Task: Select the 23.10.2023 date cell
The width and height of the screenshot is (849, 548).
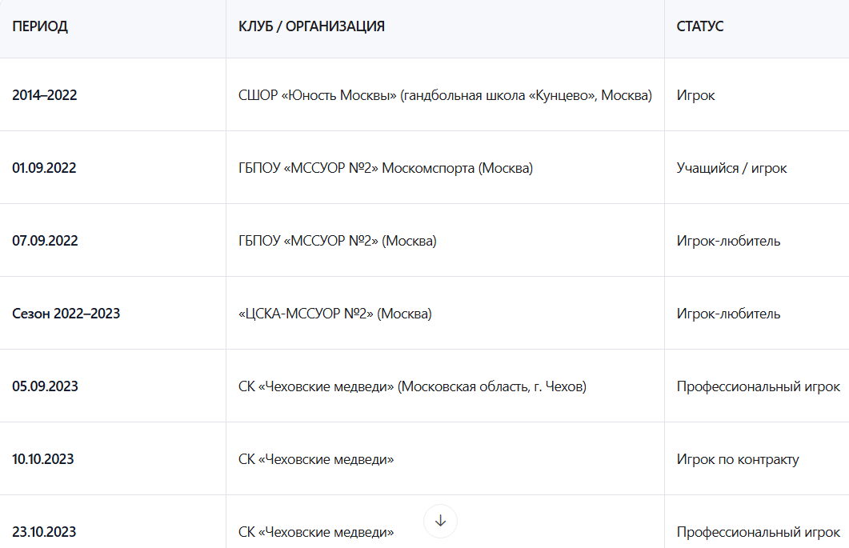Action: tap(44, 532)
